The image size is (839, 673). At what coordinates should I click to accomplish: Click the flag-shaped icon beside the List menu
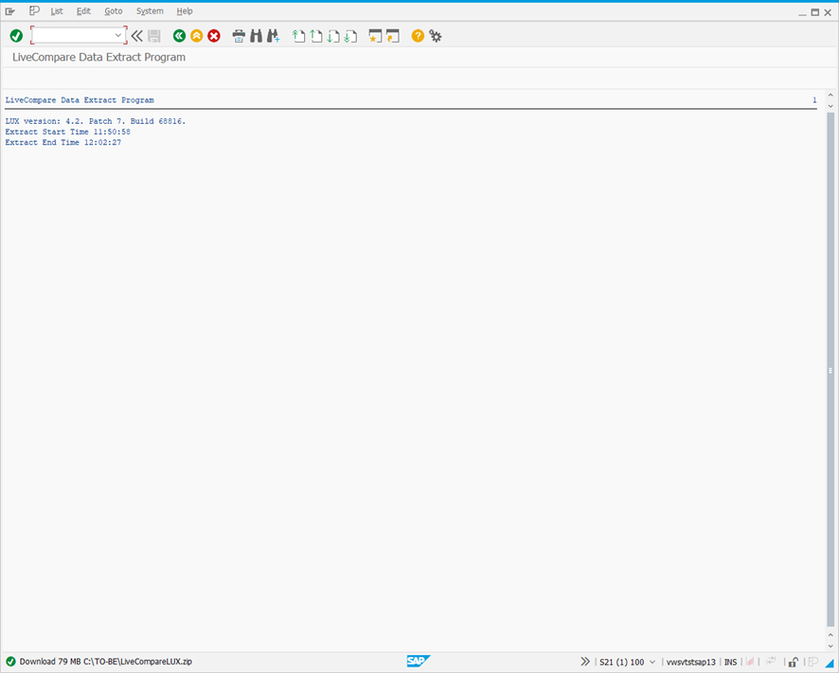point(34,10)
